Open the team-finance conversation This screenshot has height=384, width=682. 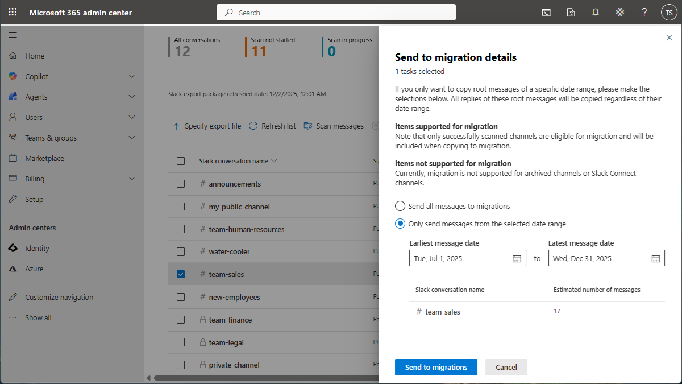[x=230, y=320]
